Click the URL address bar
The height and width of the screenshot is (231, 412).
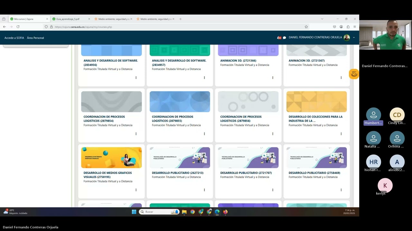(177, 27)
